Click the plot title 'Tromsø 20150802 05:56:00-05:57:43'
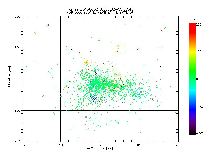The height and width of the screenshot is (158, 210). [100, 9]
